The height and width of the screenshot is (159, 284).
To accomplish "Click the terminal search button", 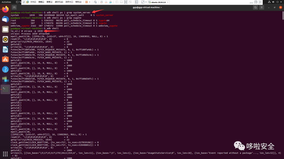I will [x=255, y=7].
